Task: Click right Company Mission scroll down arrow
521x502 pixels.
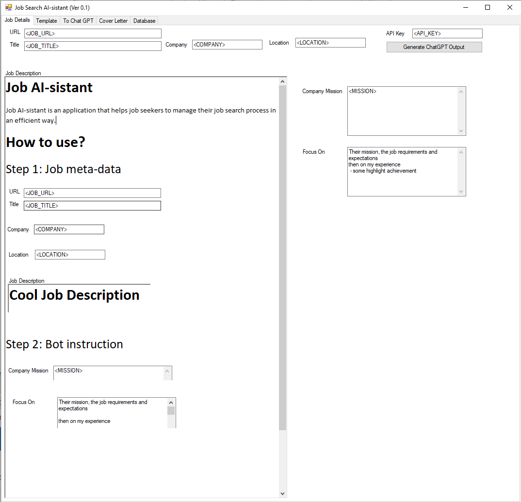Action: pyautogui.click(x=461, y=130)
